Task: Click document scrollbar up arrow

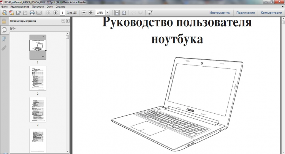Action: click(283, 19)
